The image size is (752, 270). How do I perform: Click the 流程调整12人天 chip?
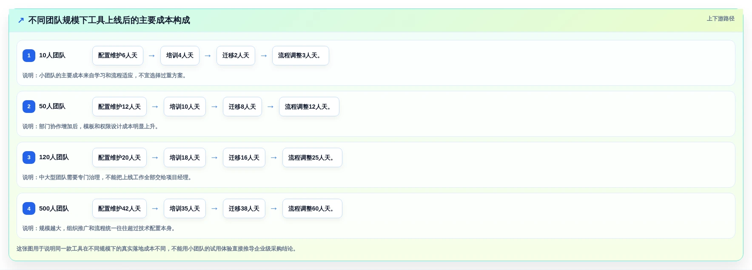[x=309, y=107]
